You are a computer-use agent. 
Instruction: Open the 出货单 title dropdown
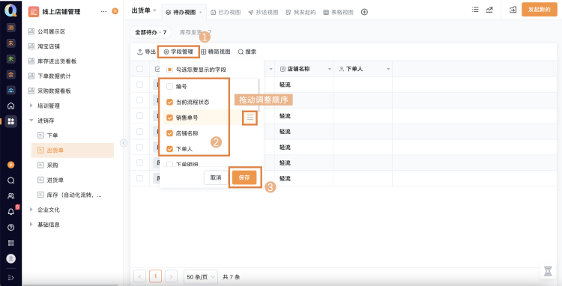click(155, 10)
